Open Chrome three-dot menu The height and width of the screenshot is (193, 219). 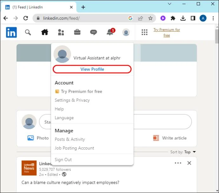click(213, 18)
